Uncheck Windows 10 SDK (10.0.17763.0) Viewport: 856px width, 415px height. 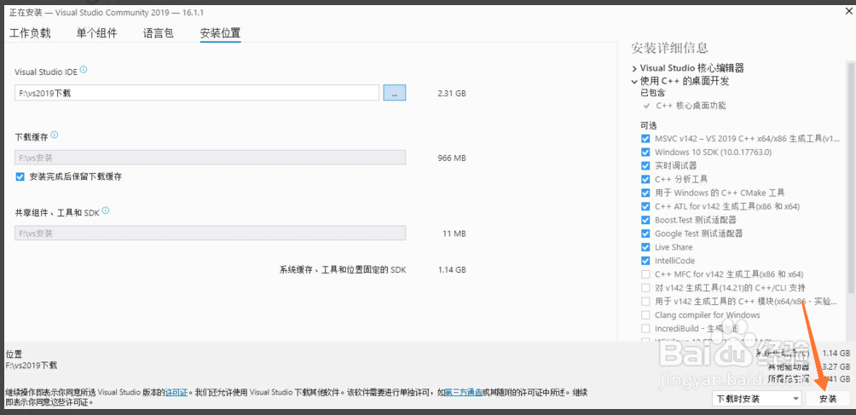645,153
